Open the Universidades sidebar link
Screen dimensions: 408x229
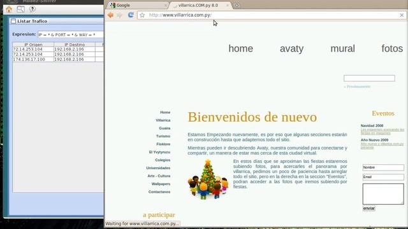pos(158,168)
